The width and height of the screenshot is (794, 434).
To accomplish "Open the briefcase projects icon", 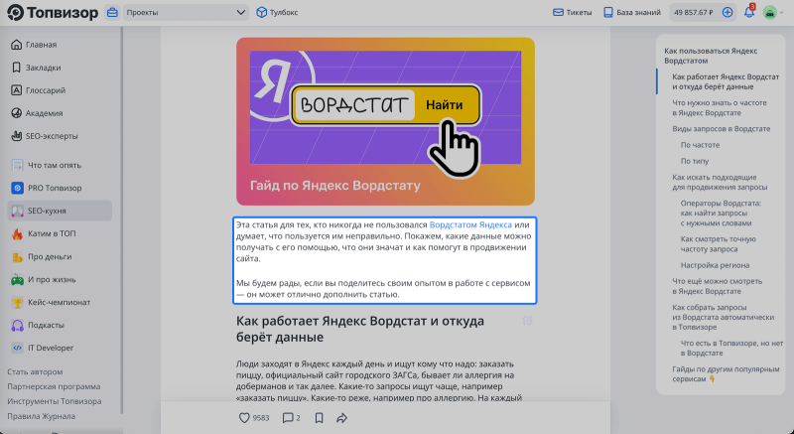I will pos(112,13).
